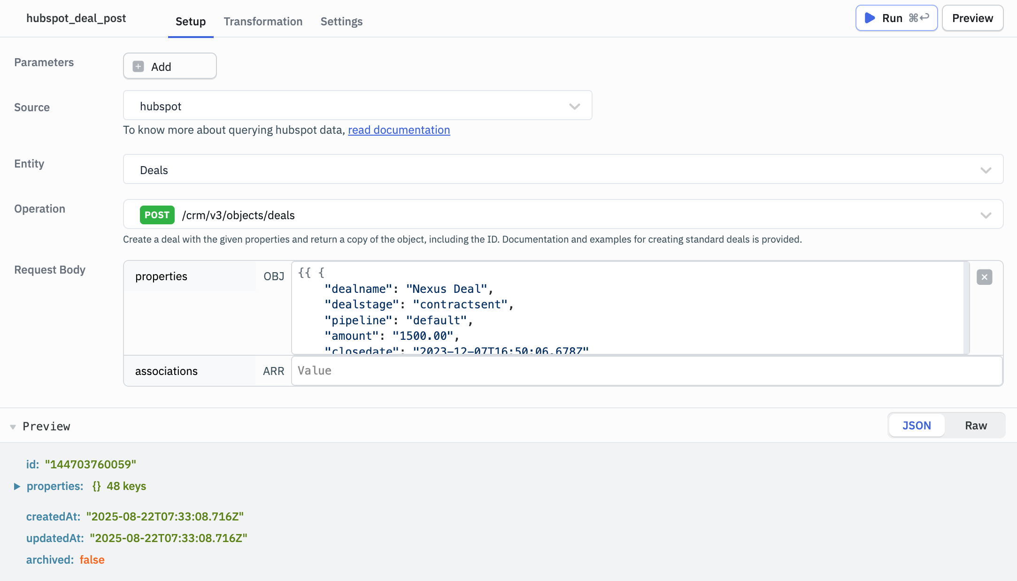Remove the properties field using the X icon
The height and width of the screenshot is (581, 1017).
984,277
